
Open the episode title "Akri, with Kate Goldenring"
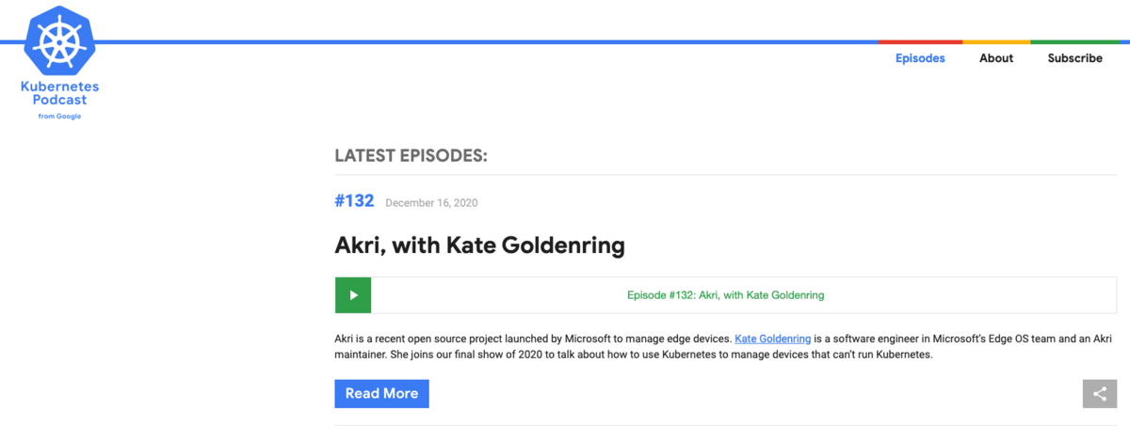(479, 246)
